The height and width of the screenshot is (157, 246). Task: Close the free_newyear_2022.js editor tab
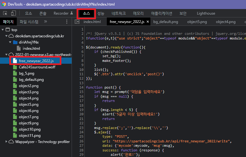coord(148,22)
